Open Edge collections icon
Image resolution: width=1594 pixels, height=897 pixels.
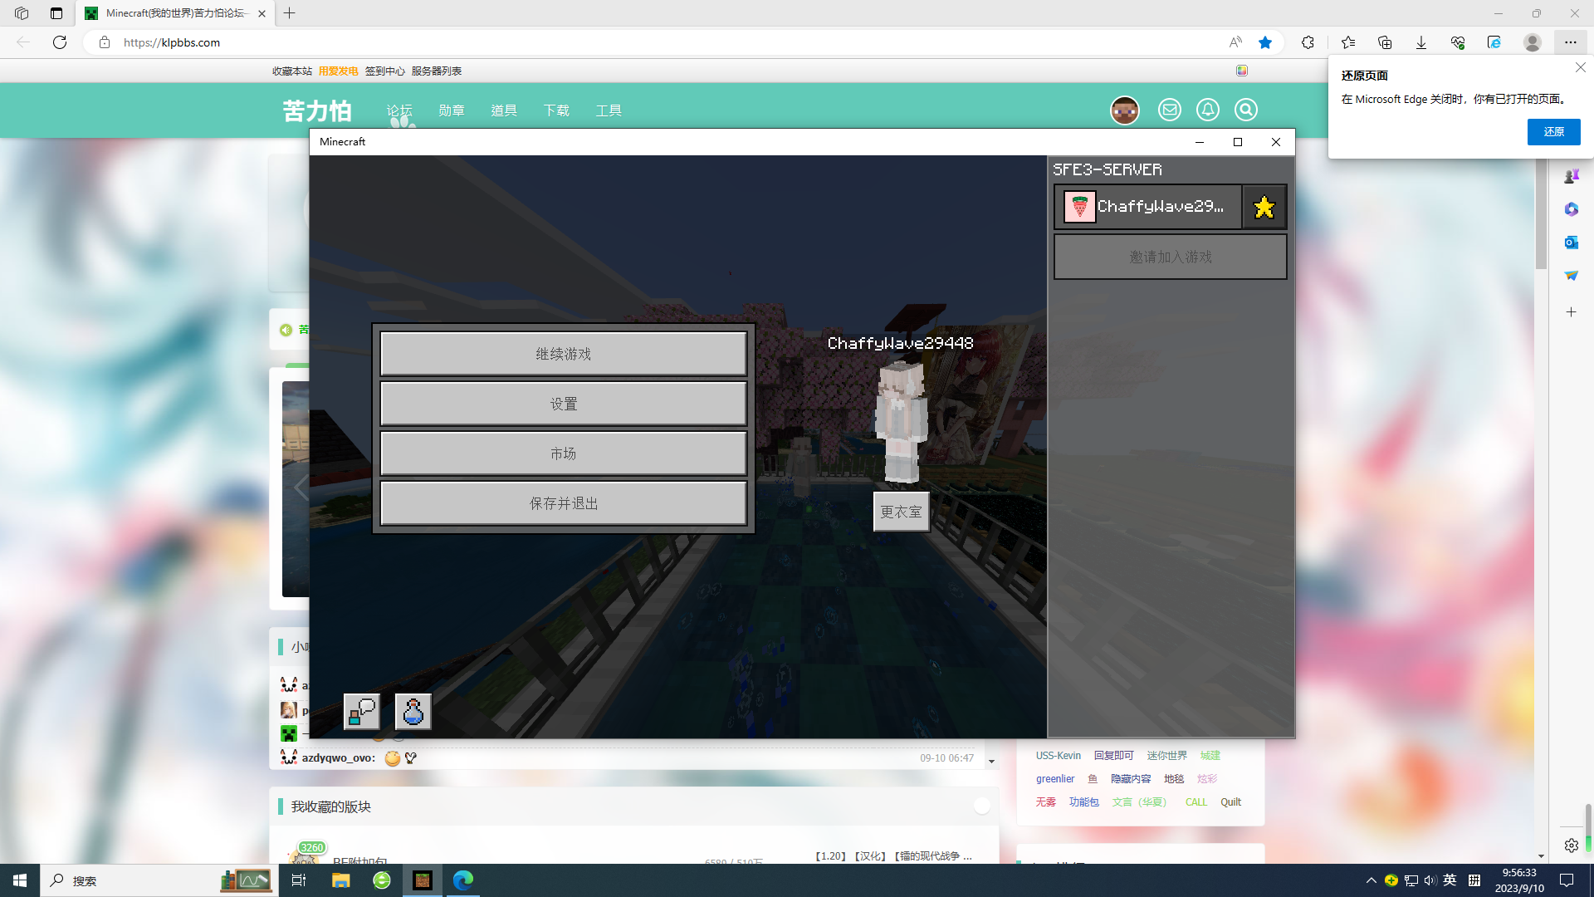tap(1385, 42)
